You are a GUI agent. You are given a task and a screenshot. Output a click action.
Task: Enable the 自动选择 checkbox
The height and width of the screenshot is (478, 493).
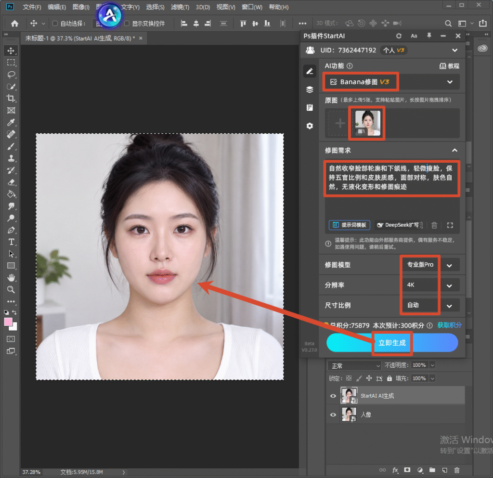point(55,23)
